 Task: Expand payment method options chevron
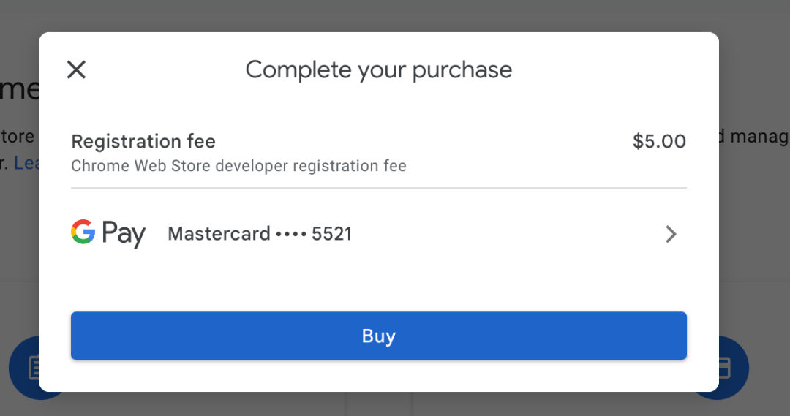click(x=671, y=234)
